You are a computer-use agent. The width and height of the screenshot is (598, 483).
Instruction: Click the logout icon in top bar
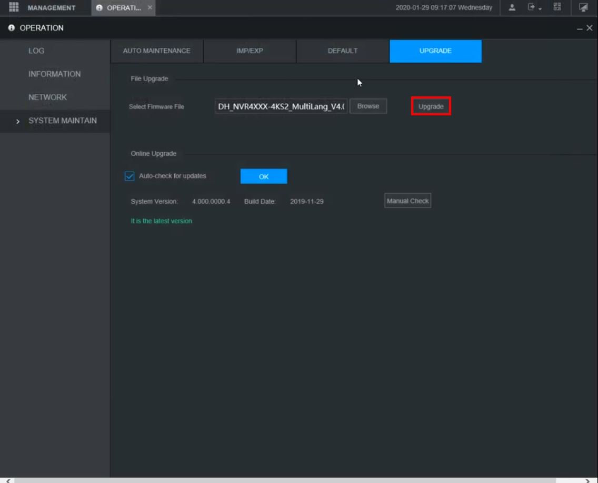(532, 7)
